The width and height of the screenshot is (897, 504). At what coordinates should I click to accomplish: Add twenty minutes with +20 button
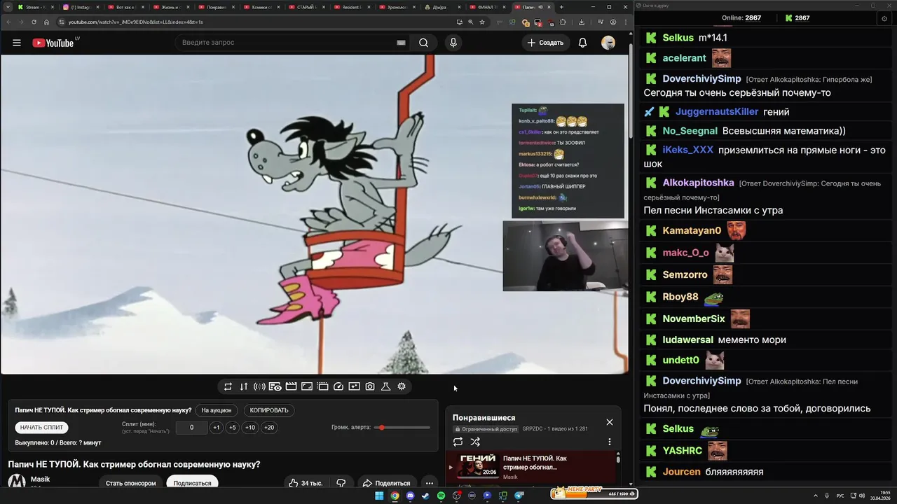pyautogui.click(x=269, y=427)
